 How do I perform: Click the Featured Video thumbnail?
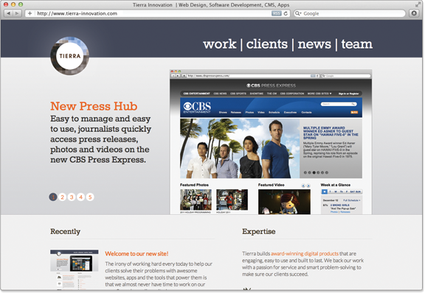point(284,202)
